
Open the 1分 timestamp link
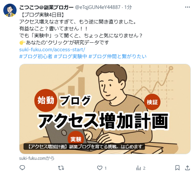pos(128,7)
